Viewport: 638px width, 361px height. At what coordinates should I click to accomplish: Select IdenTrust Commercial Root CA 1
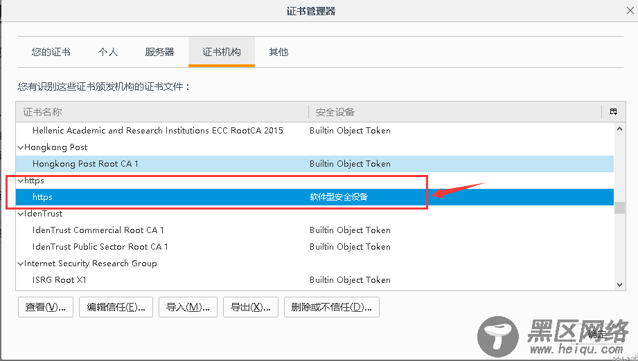click(x=314, y=230)
